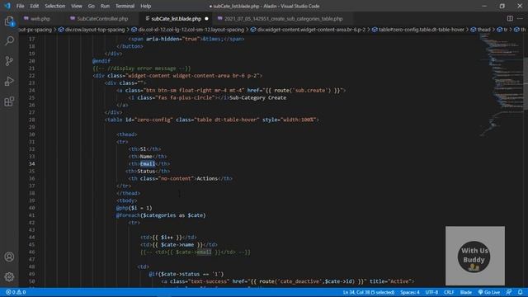Open the Go menu
The width and height of the screenshot is (528, 297).
pos(92,6)
